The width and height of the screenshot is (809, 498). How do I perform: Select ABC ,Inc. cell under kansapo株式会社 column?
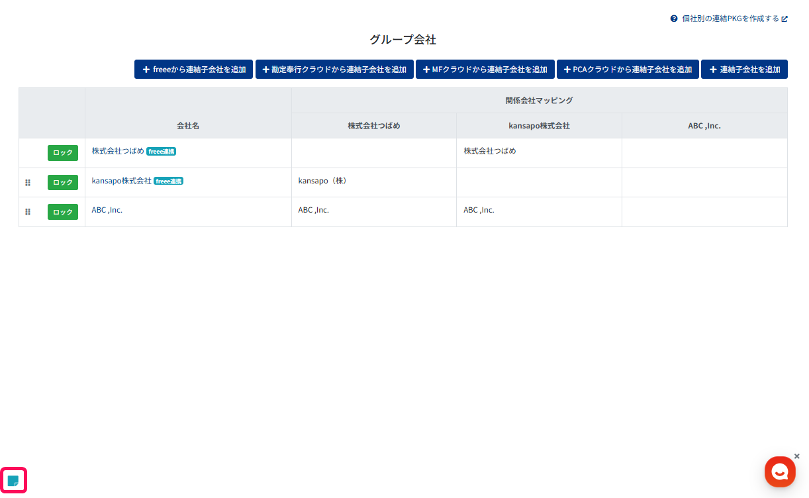point(539,212)
